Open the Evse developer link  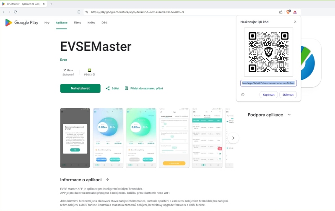point(63,60)
